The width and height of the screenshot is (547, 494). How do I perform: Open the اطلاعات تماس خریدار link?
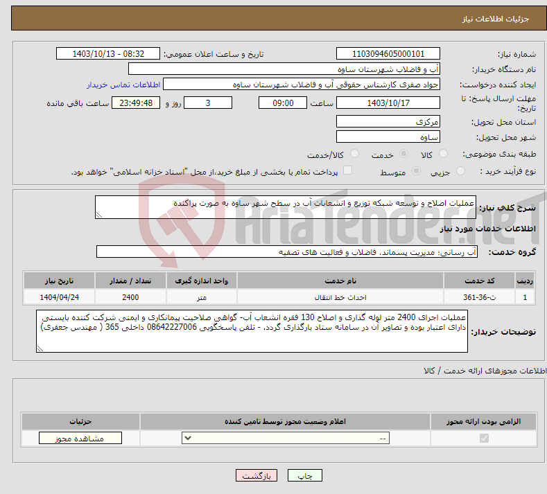123,85
